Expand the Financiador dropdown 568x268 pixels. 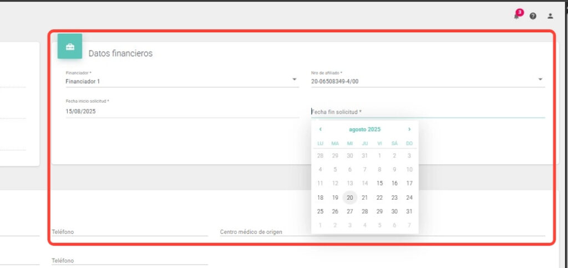pyautogui.click(x=295, y=80)
